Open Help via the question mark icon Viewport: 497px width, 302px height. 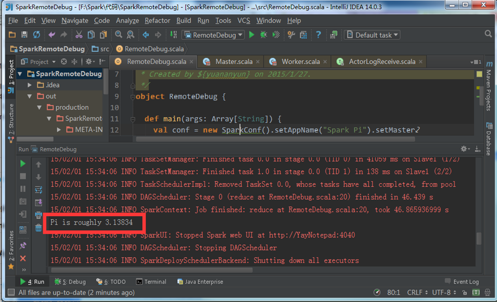[x=318, y=35]
